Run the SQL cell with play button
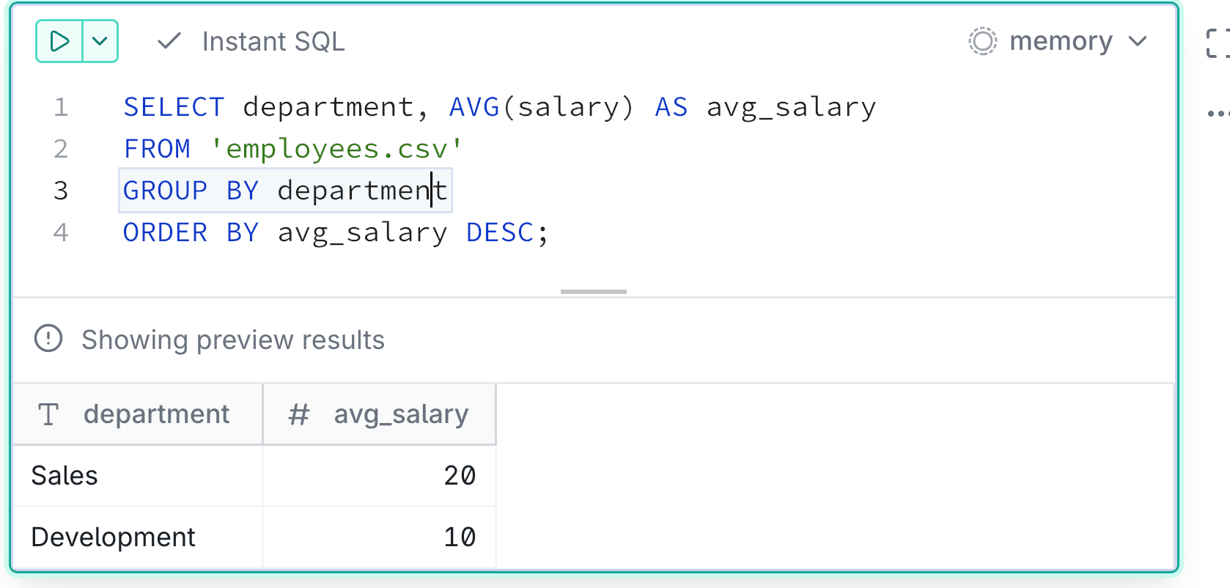Screen dimensions: 1230x588 (59, 41)
